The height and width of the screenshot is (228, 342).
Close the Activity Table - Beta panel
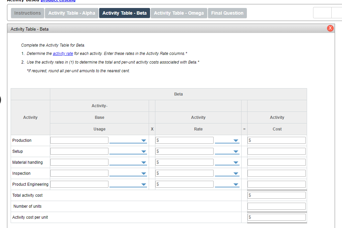(330, 28)
